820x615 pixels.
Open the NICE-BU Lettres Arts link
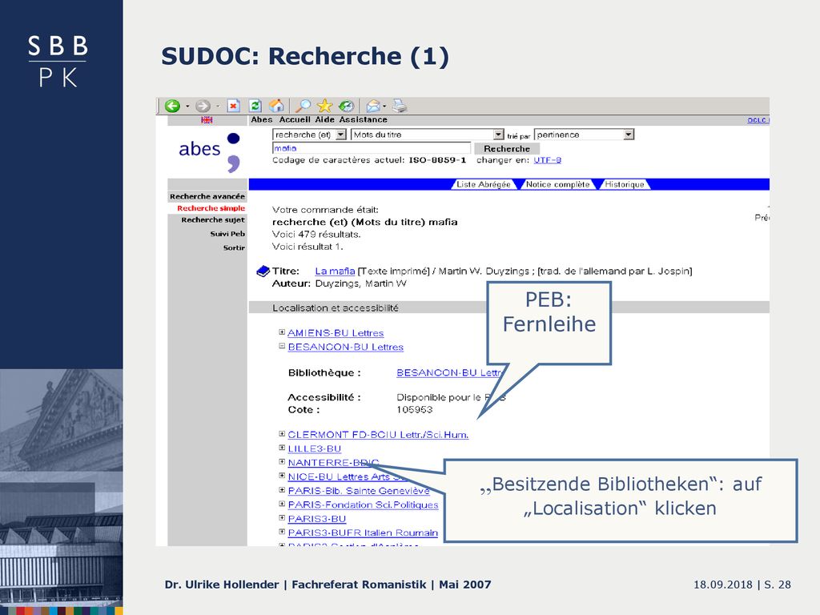coord(347,476)
